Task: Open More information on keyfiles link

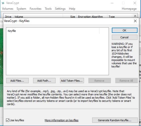Action: tap(62, 120)
